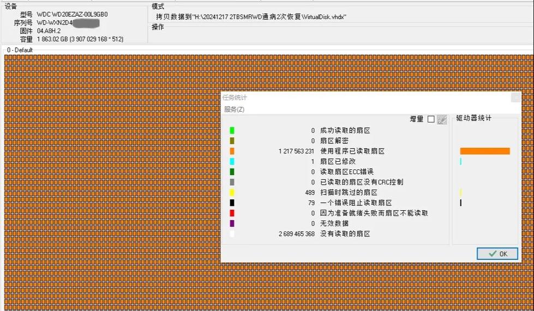Screen dimensions: 534x311
Task: Click the VirtualDisk.vhdx copy destination path text
Action: [251, 17]
